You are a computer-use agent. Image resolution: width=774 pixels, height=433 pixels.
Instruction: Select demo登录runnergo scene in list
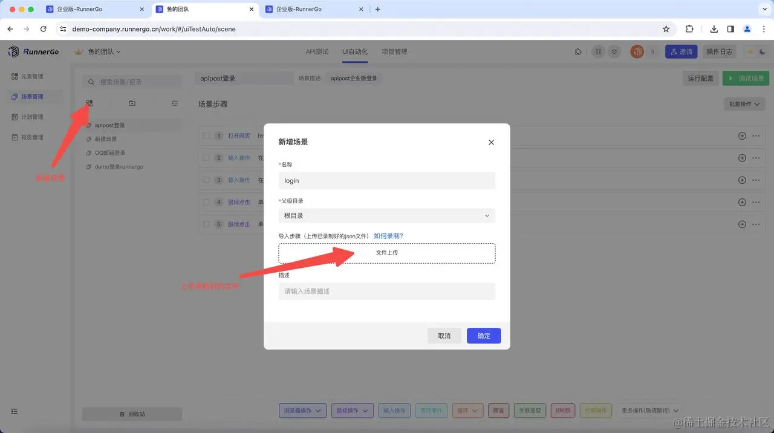[119, 167]
